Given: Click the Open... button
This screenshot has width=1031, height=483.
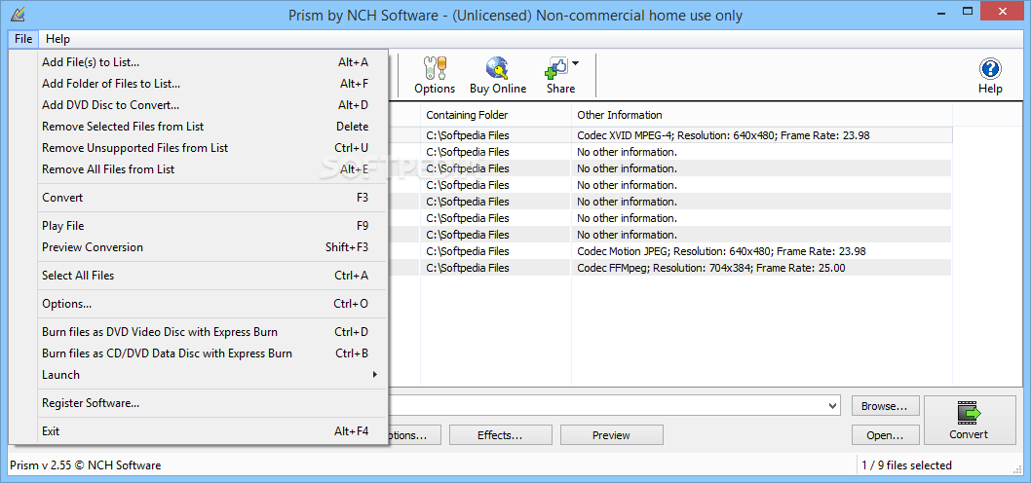Looking at the screenshot, I should click(885, 435).
